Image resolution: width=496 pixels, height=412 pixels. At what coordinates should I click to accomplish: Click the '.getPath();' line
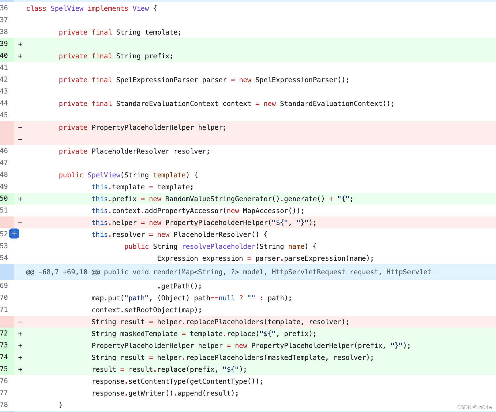pos(179,286)
